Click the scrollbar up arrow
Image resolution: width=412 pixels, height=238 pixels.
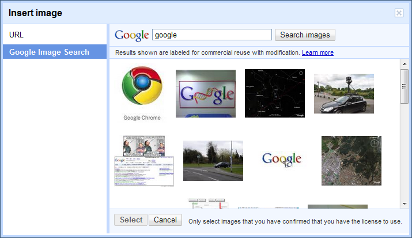tap(405, 64)
